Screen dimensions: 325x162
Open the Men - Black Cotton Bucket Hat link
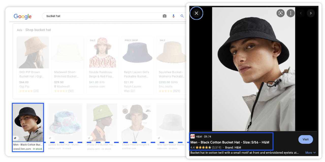pyautogui.click(x=230, y=142)
